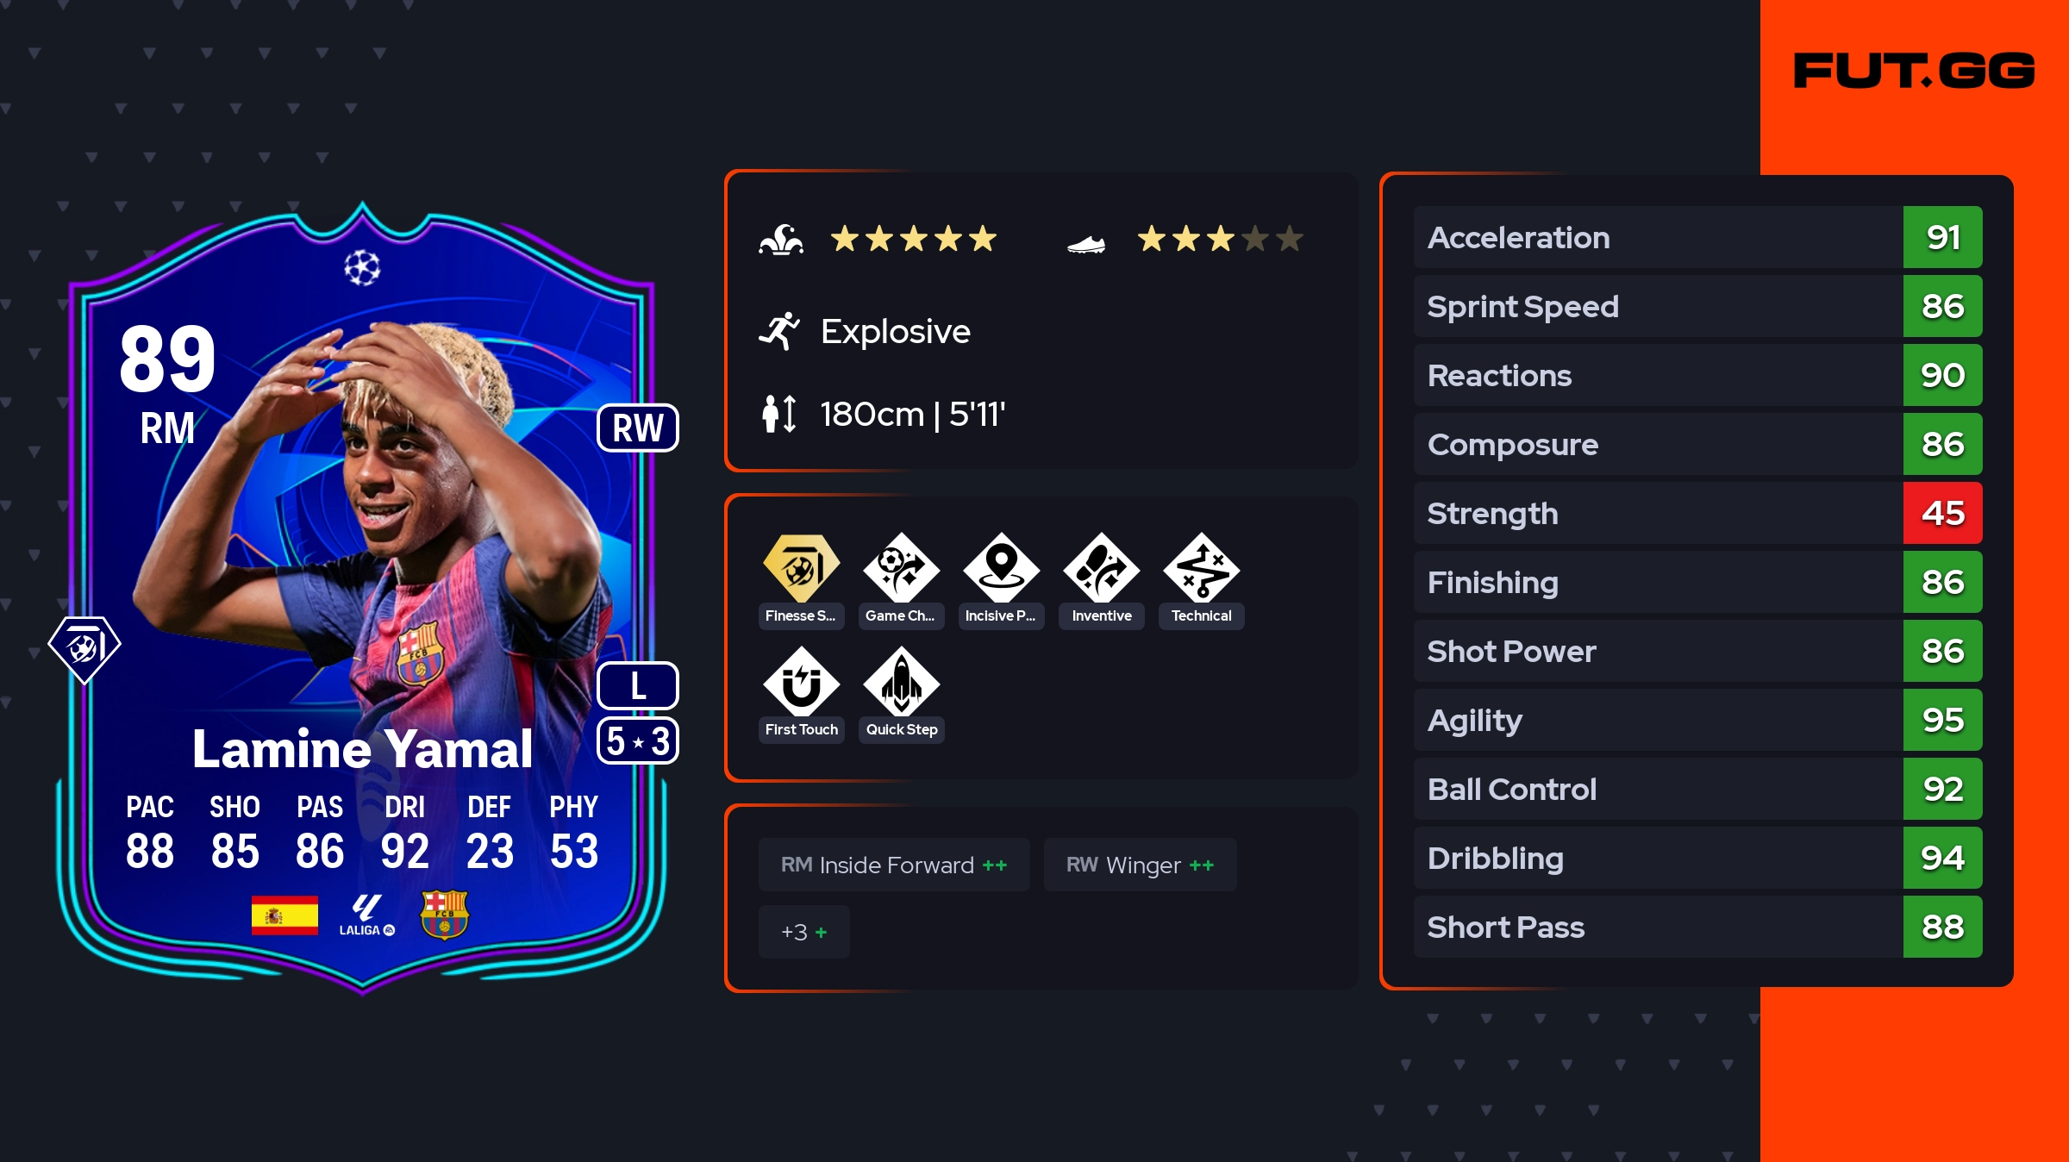Click the RW alternate position badge
2069x1162 pixels.
(x=638, y=428)
